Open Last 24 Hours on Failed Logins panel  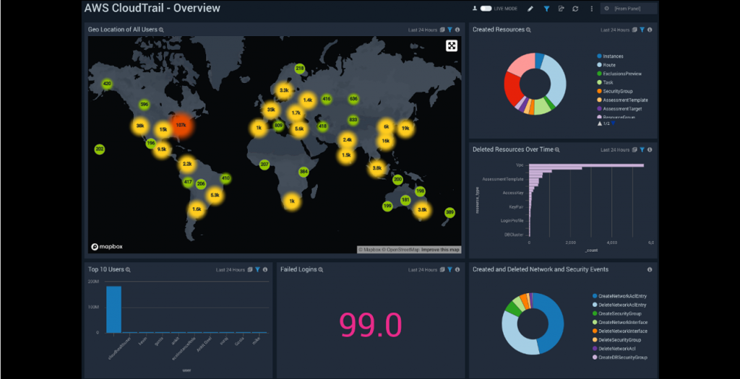[x=423, y=270]
